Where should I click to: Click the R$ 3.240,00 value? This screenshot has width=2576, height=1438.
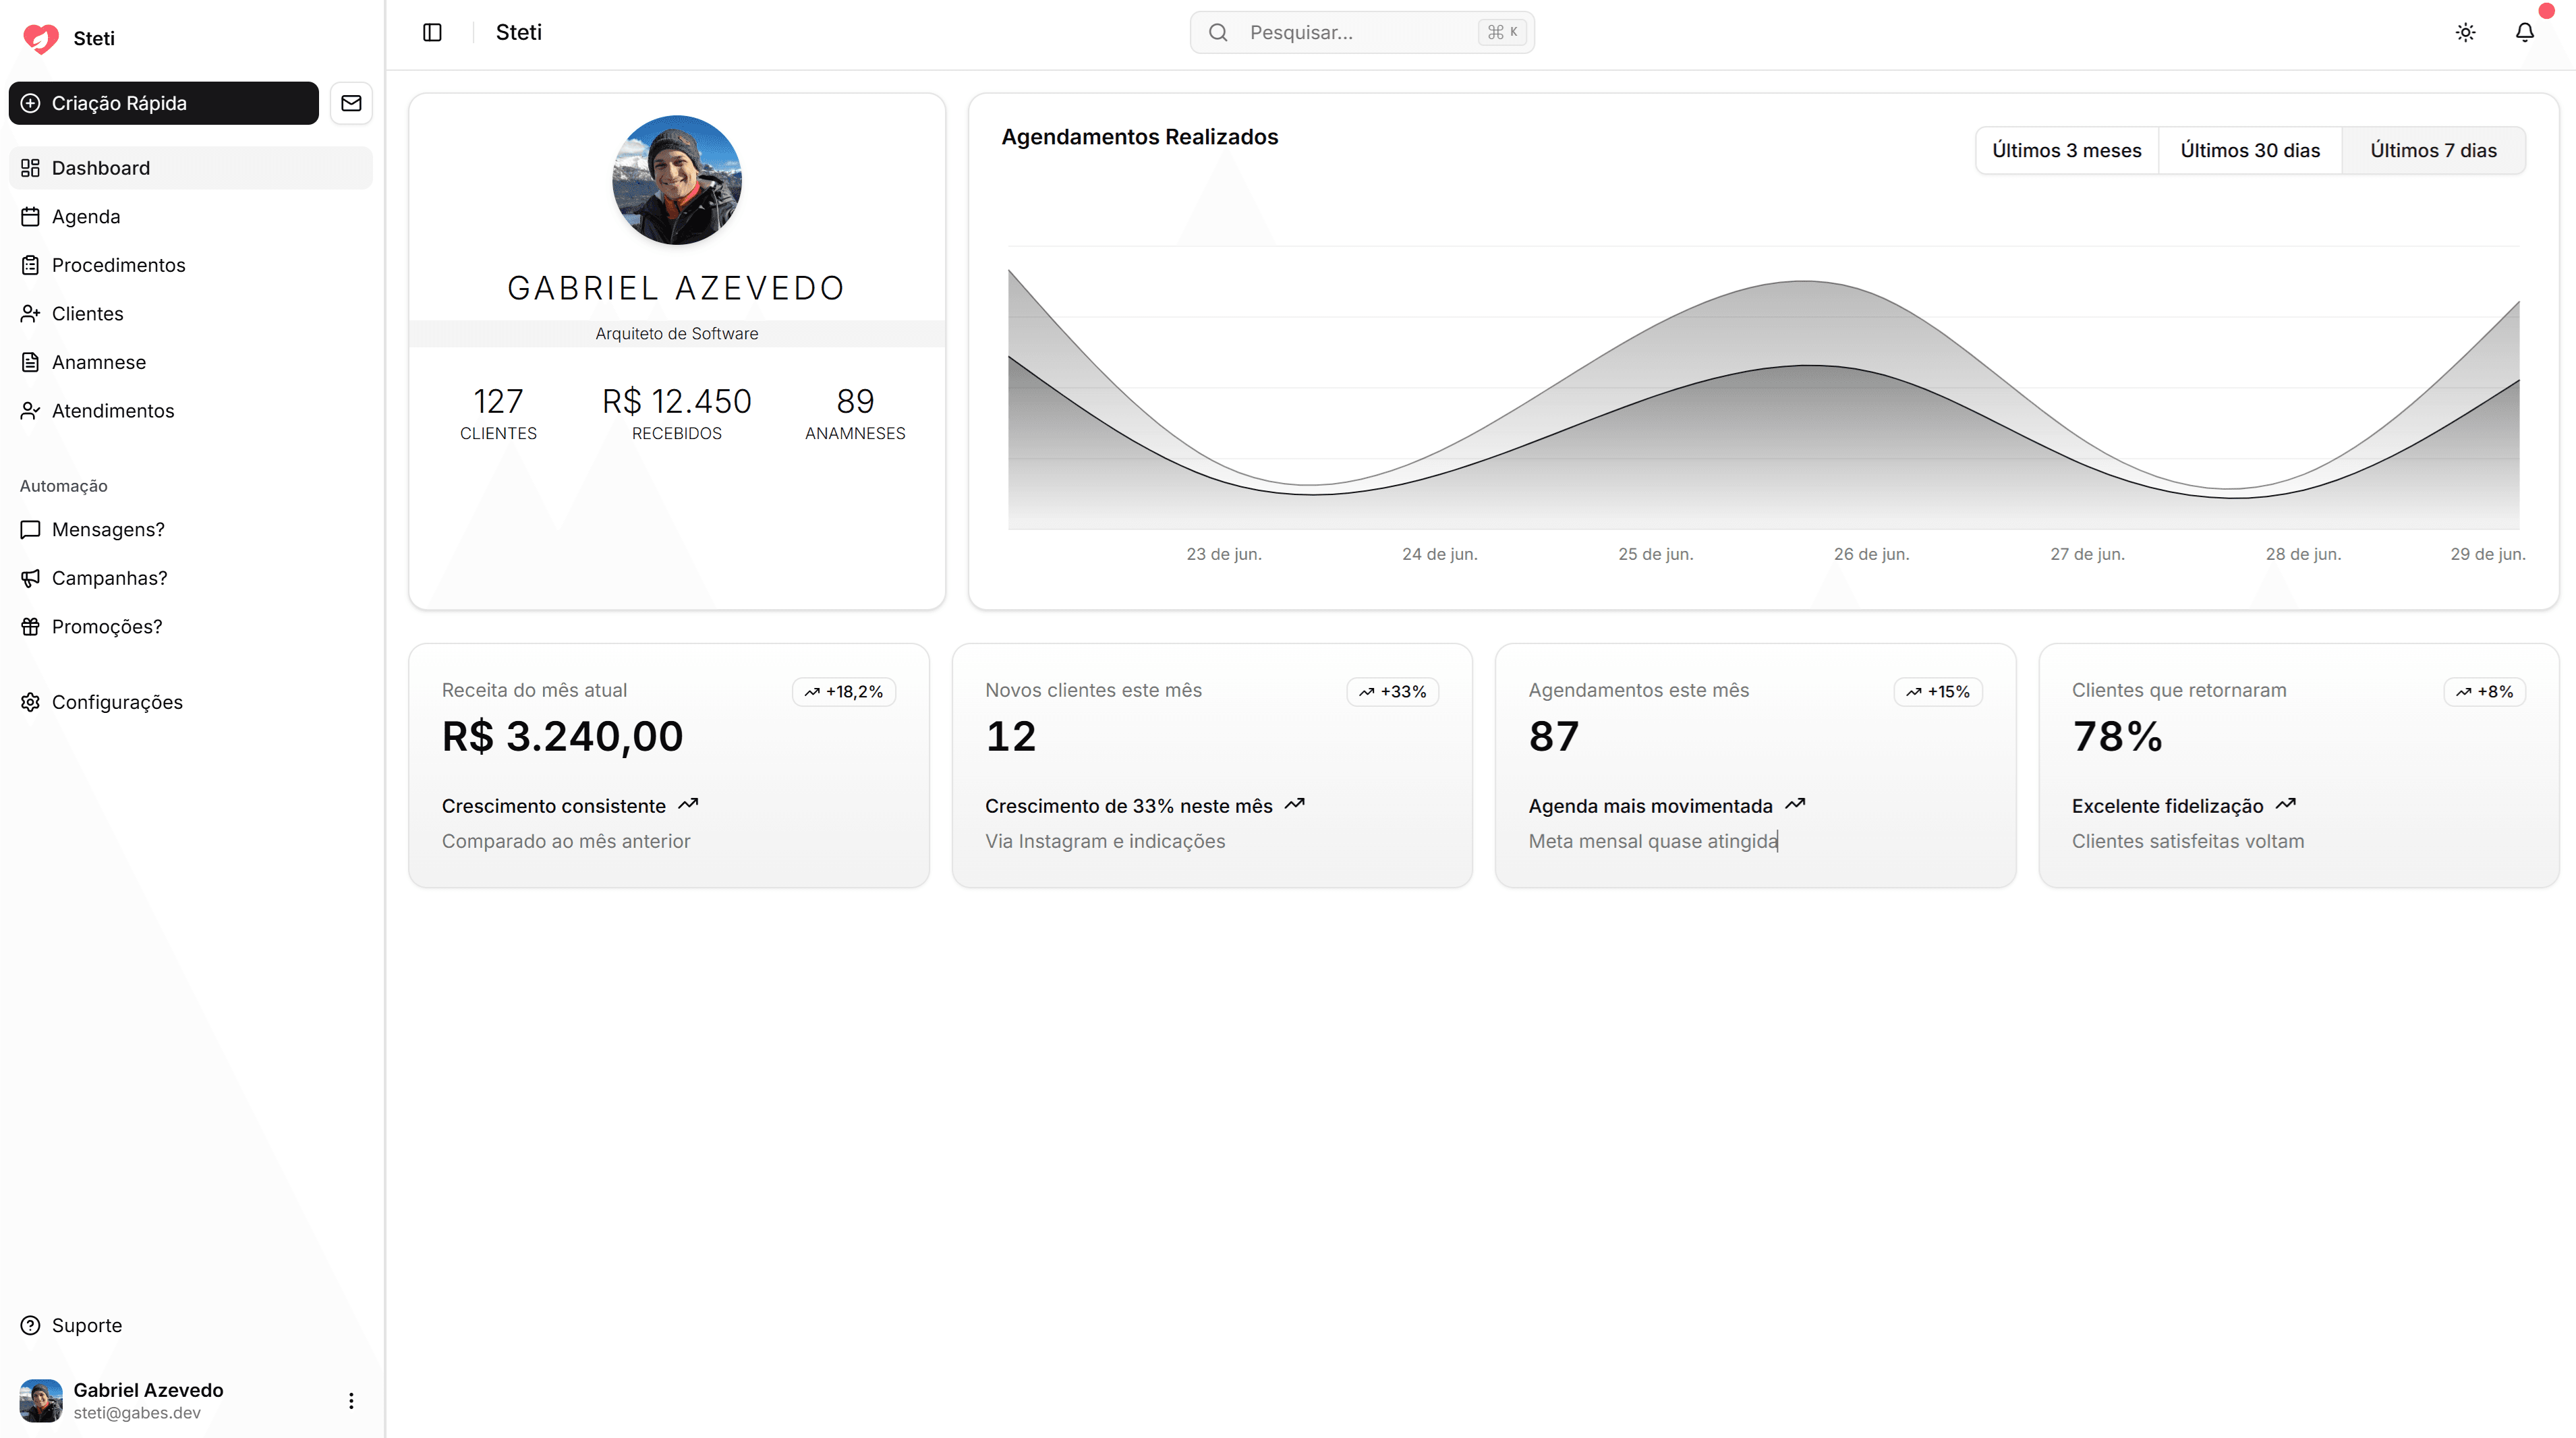(563, 737)
